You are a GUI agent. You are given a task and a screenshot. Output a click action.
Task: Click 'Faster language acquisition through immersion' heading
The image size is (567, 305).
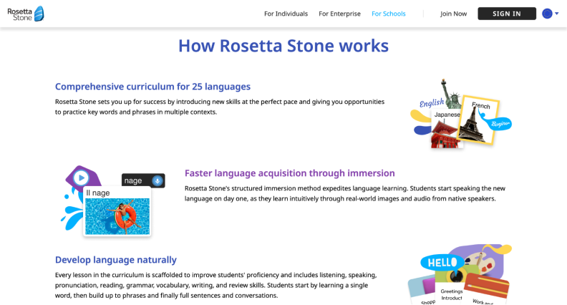pos(290,173)
